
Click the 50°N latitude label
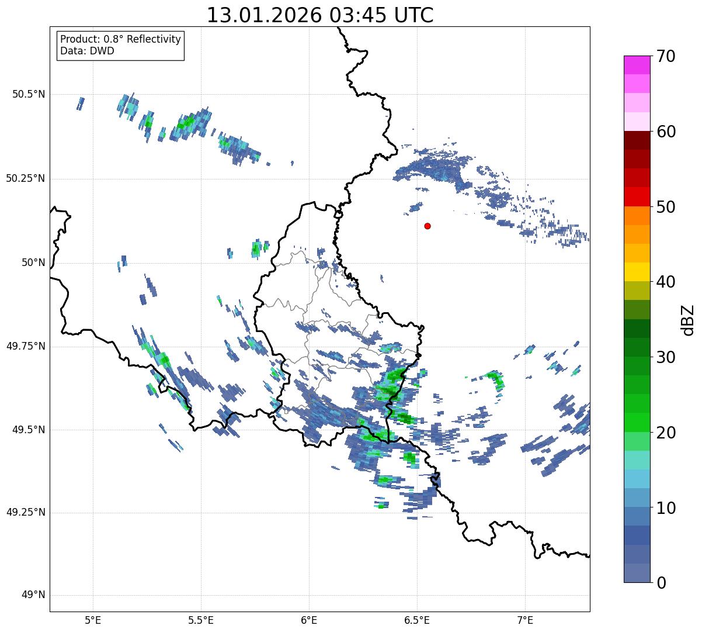tap(33, 263)
